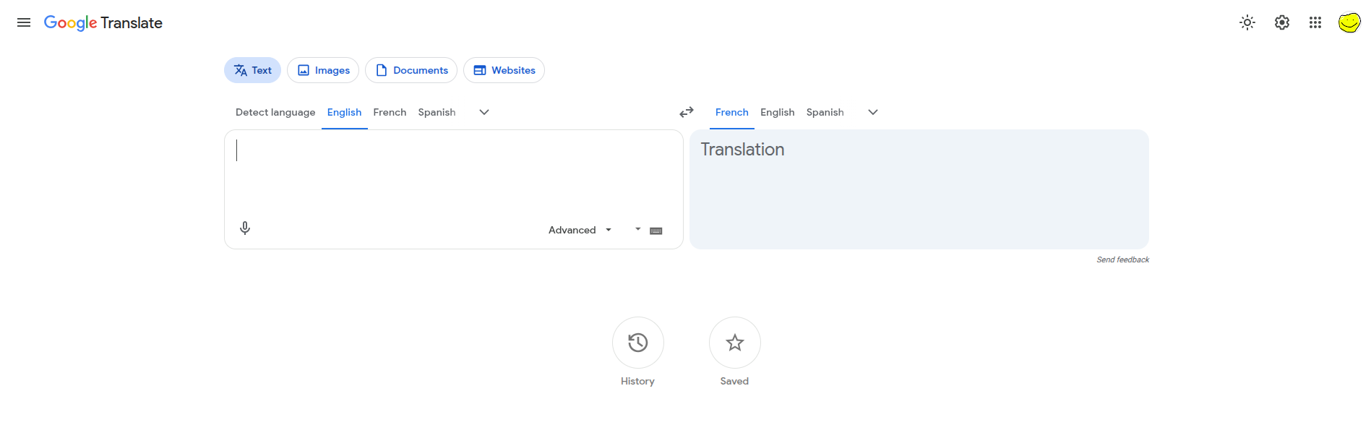Viewport: 1371px width, 425px height.
Task: Open input tools arrow beside keyboard
Action: click(x=638, y=229)
